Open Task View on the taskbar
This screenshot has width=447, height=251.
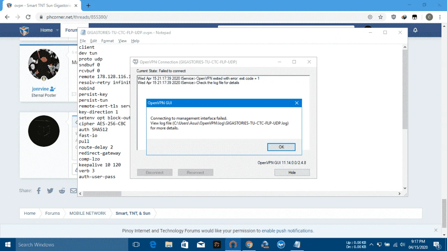tap(137, 244)
